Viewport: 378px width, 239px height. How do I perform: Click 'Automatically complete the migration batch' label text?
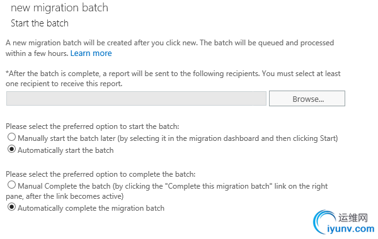pos(91,208)
